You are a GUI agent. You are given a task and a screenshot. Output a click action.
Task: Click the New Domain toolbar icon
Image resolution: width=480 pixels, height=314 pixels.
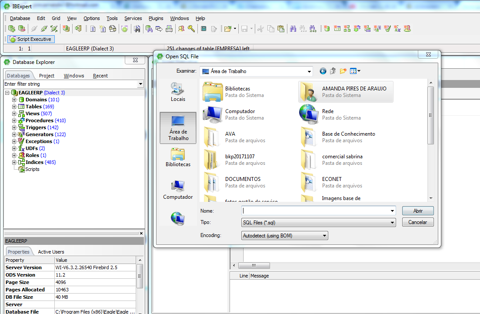tap(327, 29)
